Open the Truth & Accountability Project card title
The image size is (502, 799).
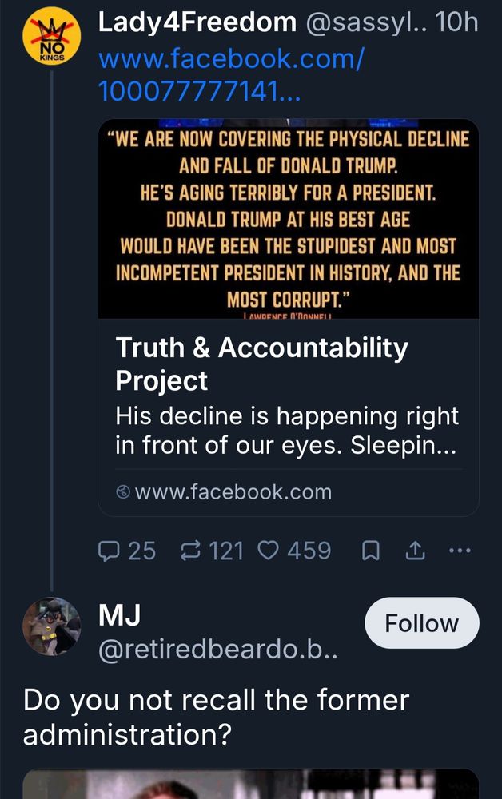[x=262, y=364]
